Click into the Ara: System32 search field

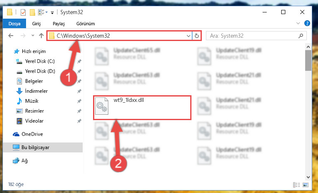pos(253,36)
